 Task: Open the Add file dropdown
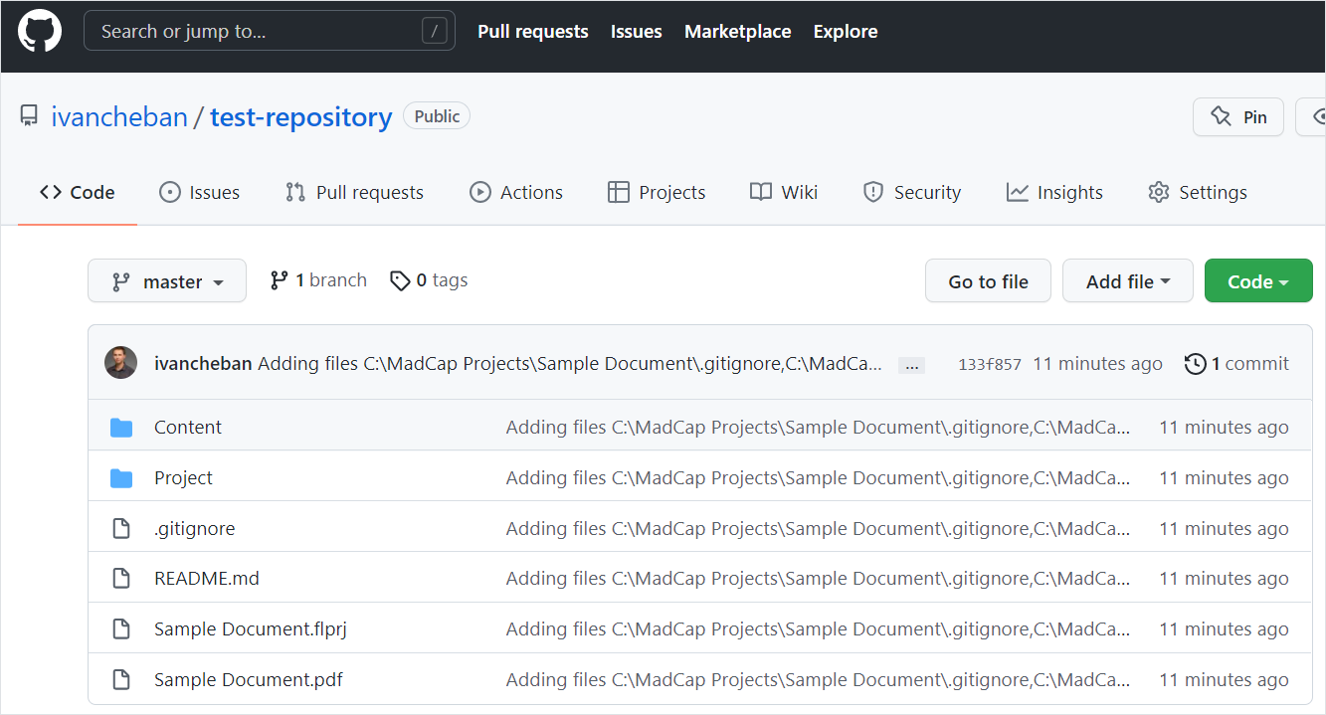(x=1127, y=280)
